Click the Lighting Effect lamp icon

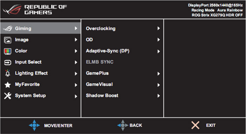coord(7,73)
